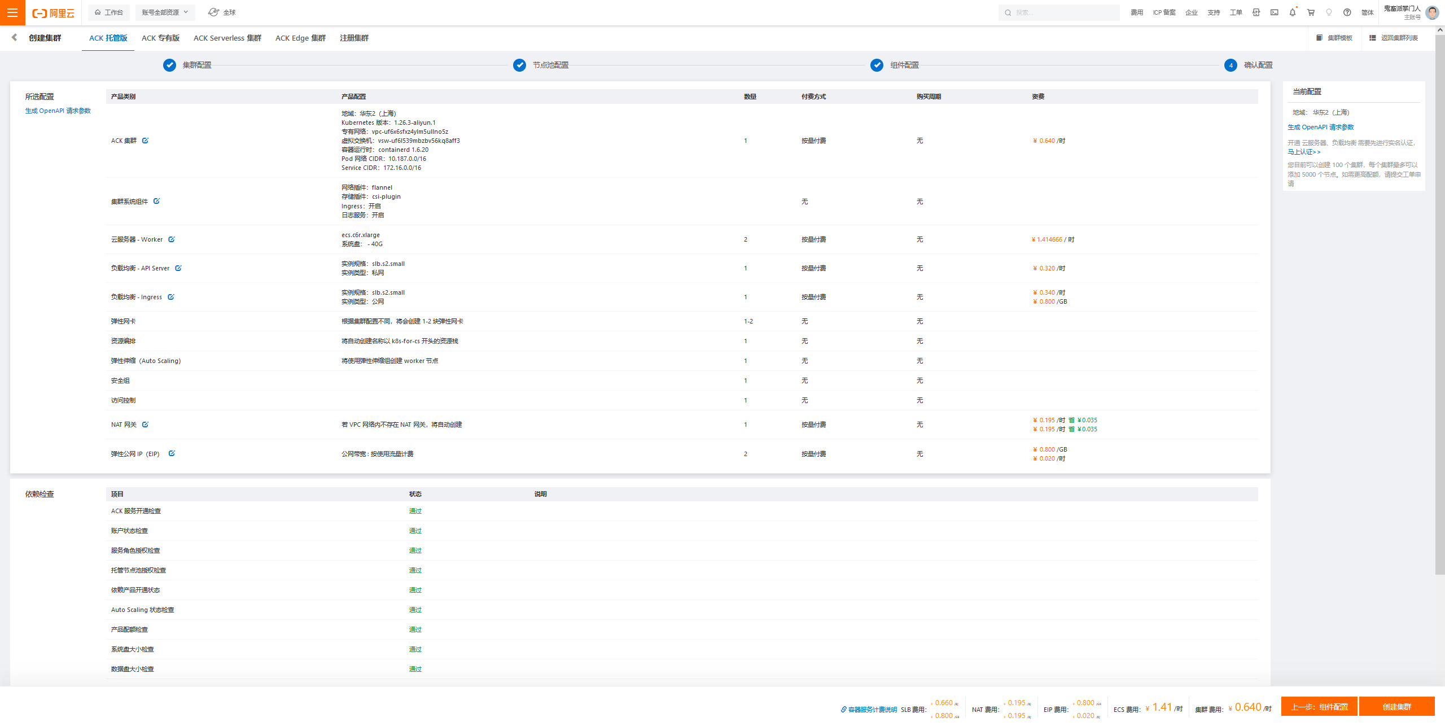Click 通过 status of 账户状态检查
1445x726 pixels.
point(415,531)
